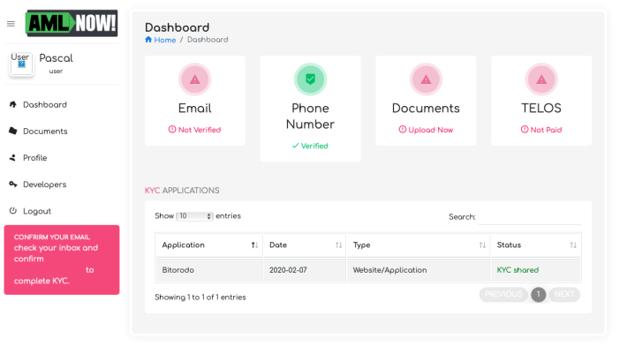Click the TELOS Not Paid status
This screenshot has height=354, width=627.
click(x=541, y=130)
